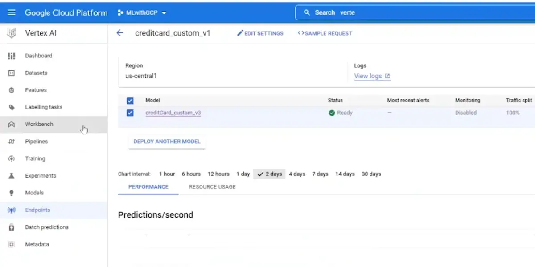
Task: Click the 100% traffic split value
Action: (x=513, y=113)
